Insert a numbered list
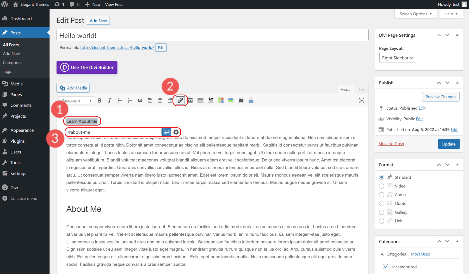469x274 pixels. click(x=130, y=100)
